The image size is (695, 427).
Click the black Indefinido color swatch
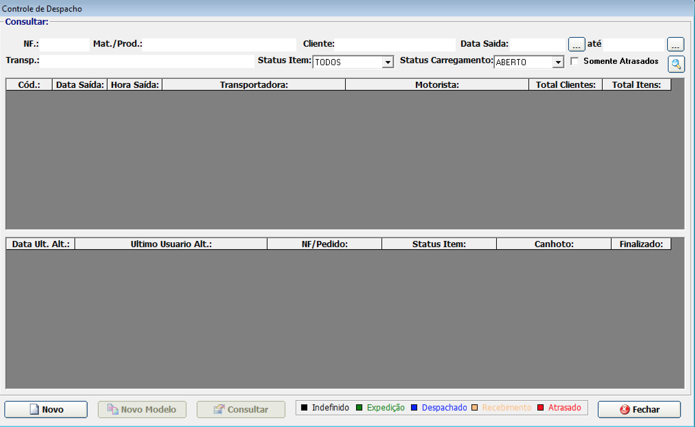tap(304, 407)
